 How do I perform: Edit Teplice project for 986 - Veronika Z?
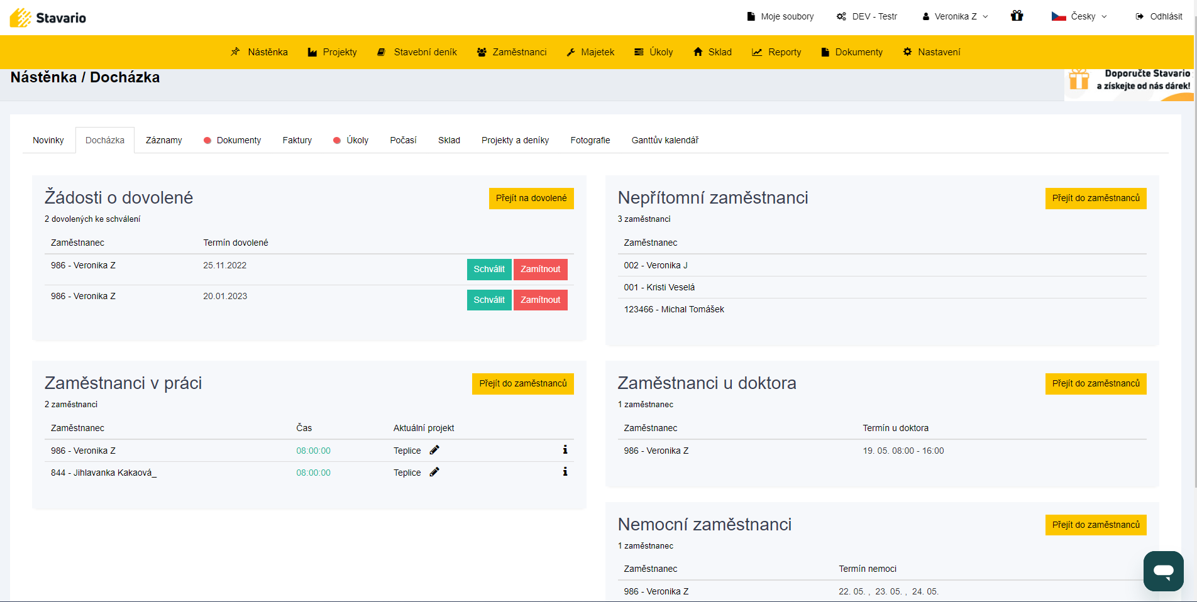[x=434, y=450]
